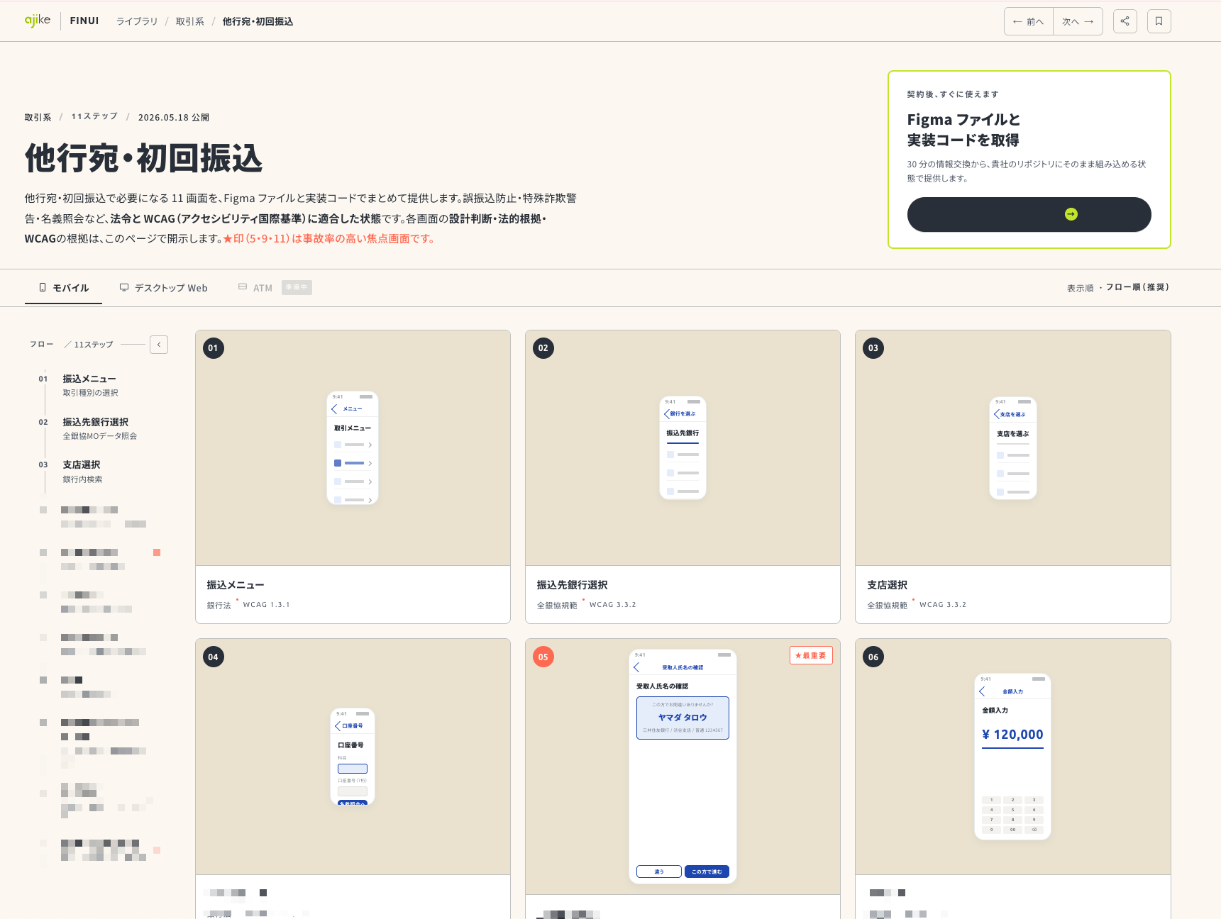Image resolution: width=1221 pixels, height=919 pixels.
Task: Go to previous page with 前へ
Action: pyautogui.click(x=1029, y=21)
